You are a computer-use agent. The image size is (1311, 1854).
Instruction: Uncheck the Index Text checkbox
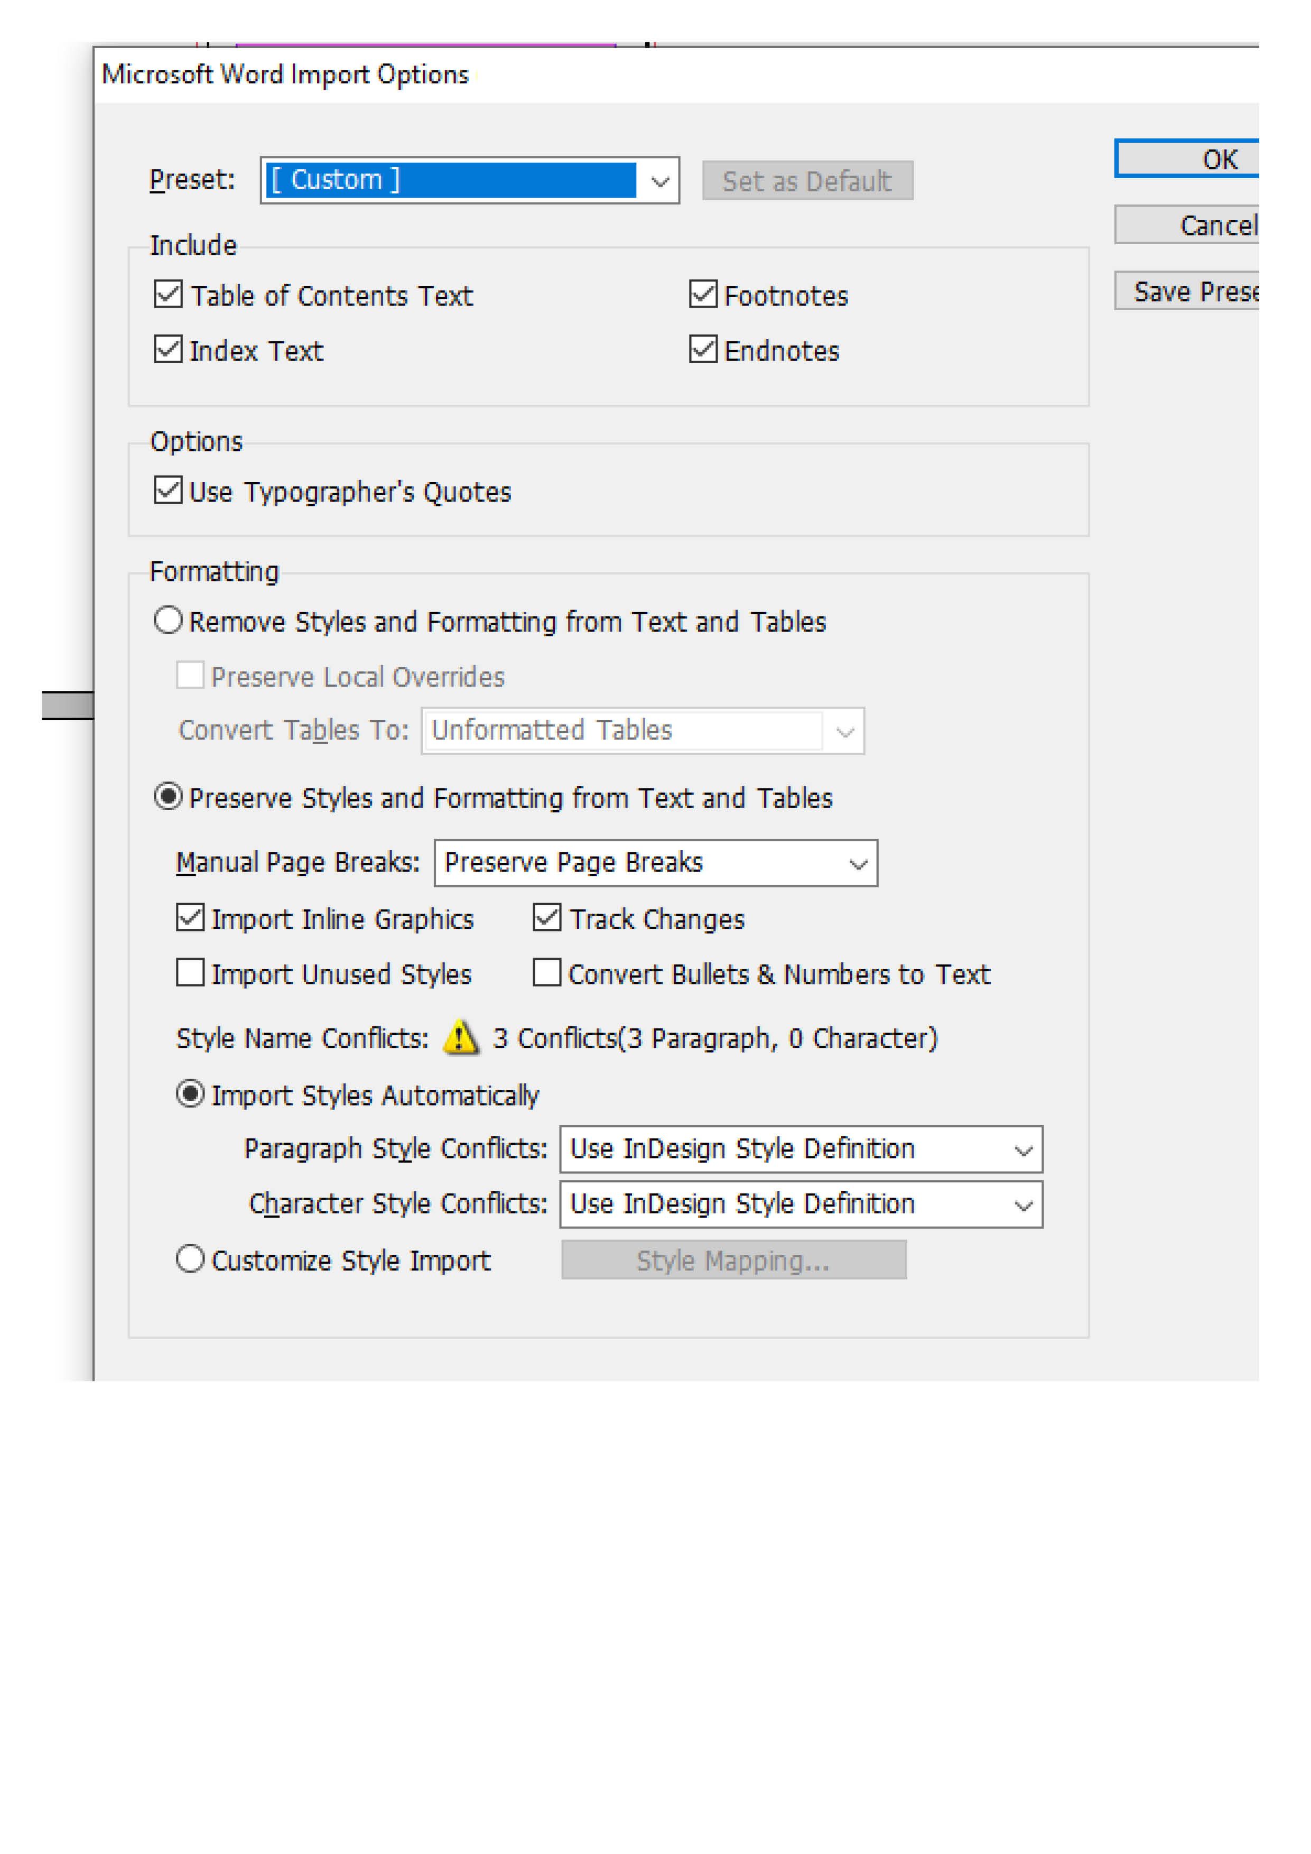(x=168, y=350)
